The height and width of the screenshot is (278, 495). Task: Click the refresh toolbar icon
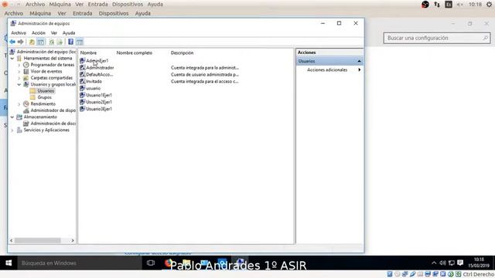[52, 42]
